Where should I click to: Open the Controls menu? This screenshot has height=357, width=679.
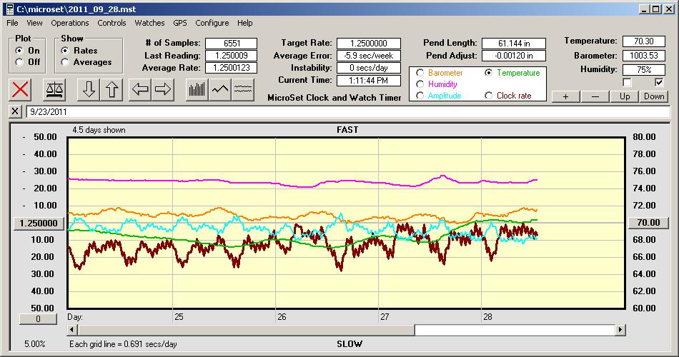click(111, 23)
